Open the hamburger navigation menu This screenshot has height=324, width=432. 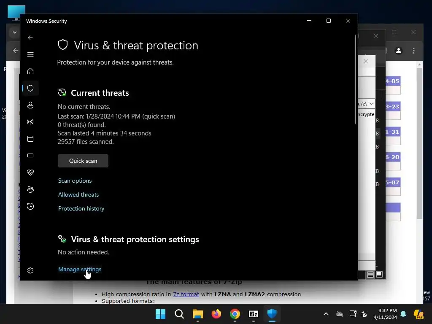pos(30,54)
